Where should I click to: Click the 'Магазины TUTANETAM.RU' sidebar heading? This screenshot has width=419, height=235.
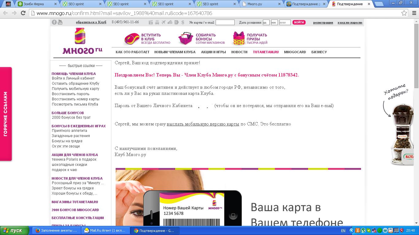75,202
